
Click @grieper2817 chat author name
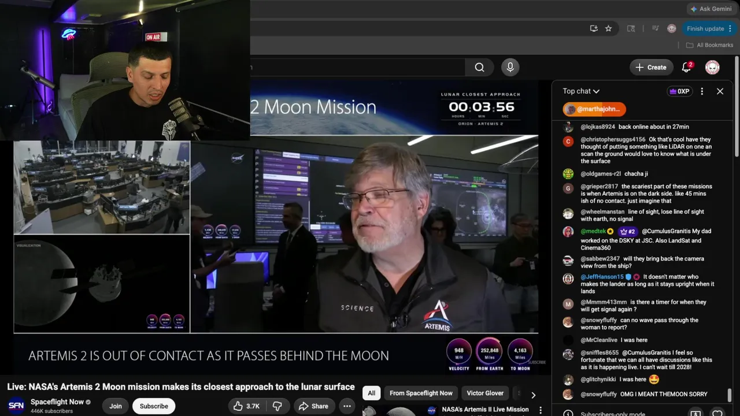click(x=600, y=187)
